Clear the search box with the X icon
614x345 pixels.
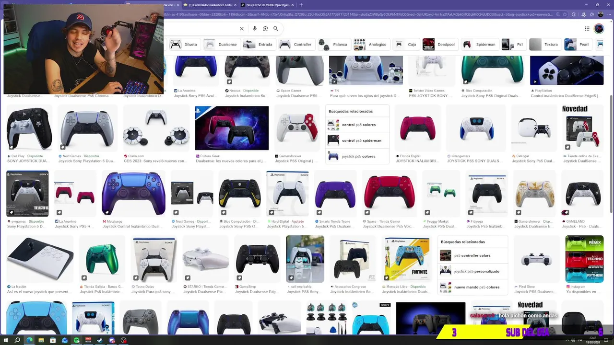click(x=242, y=29)
